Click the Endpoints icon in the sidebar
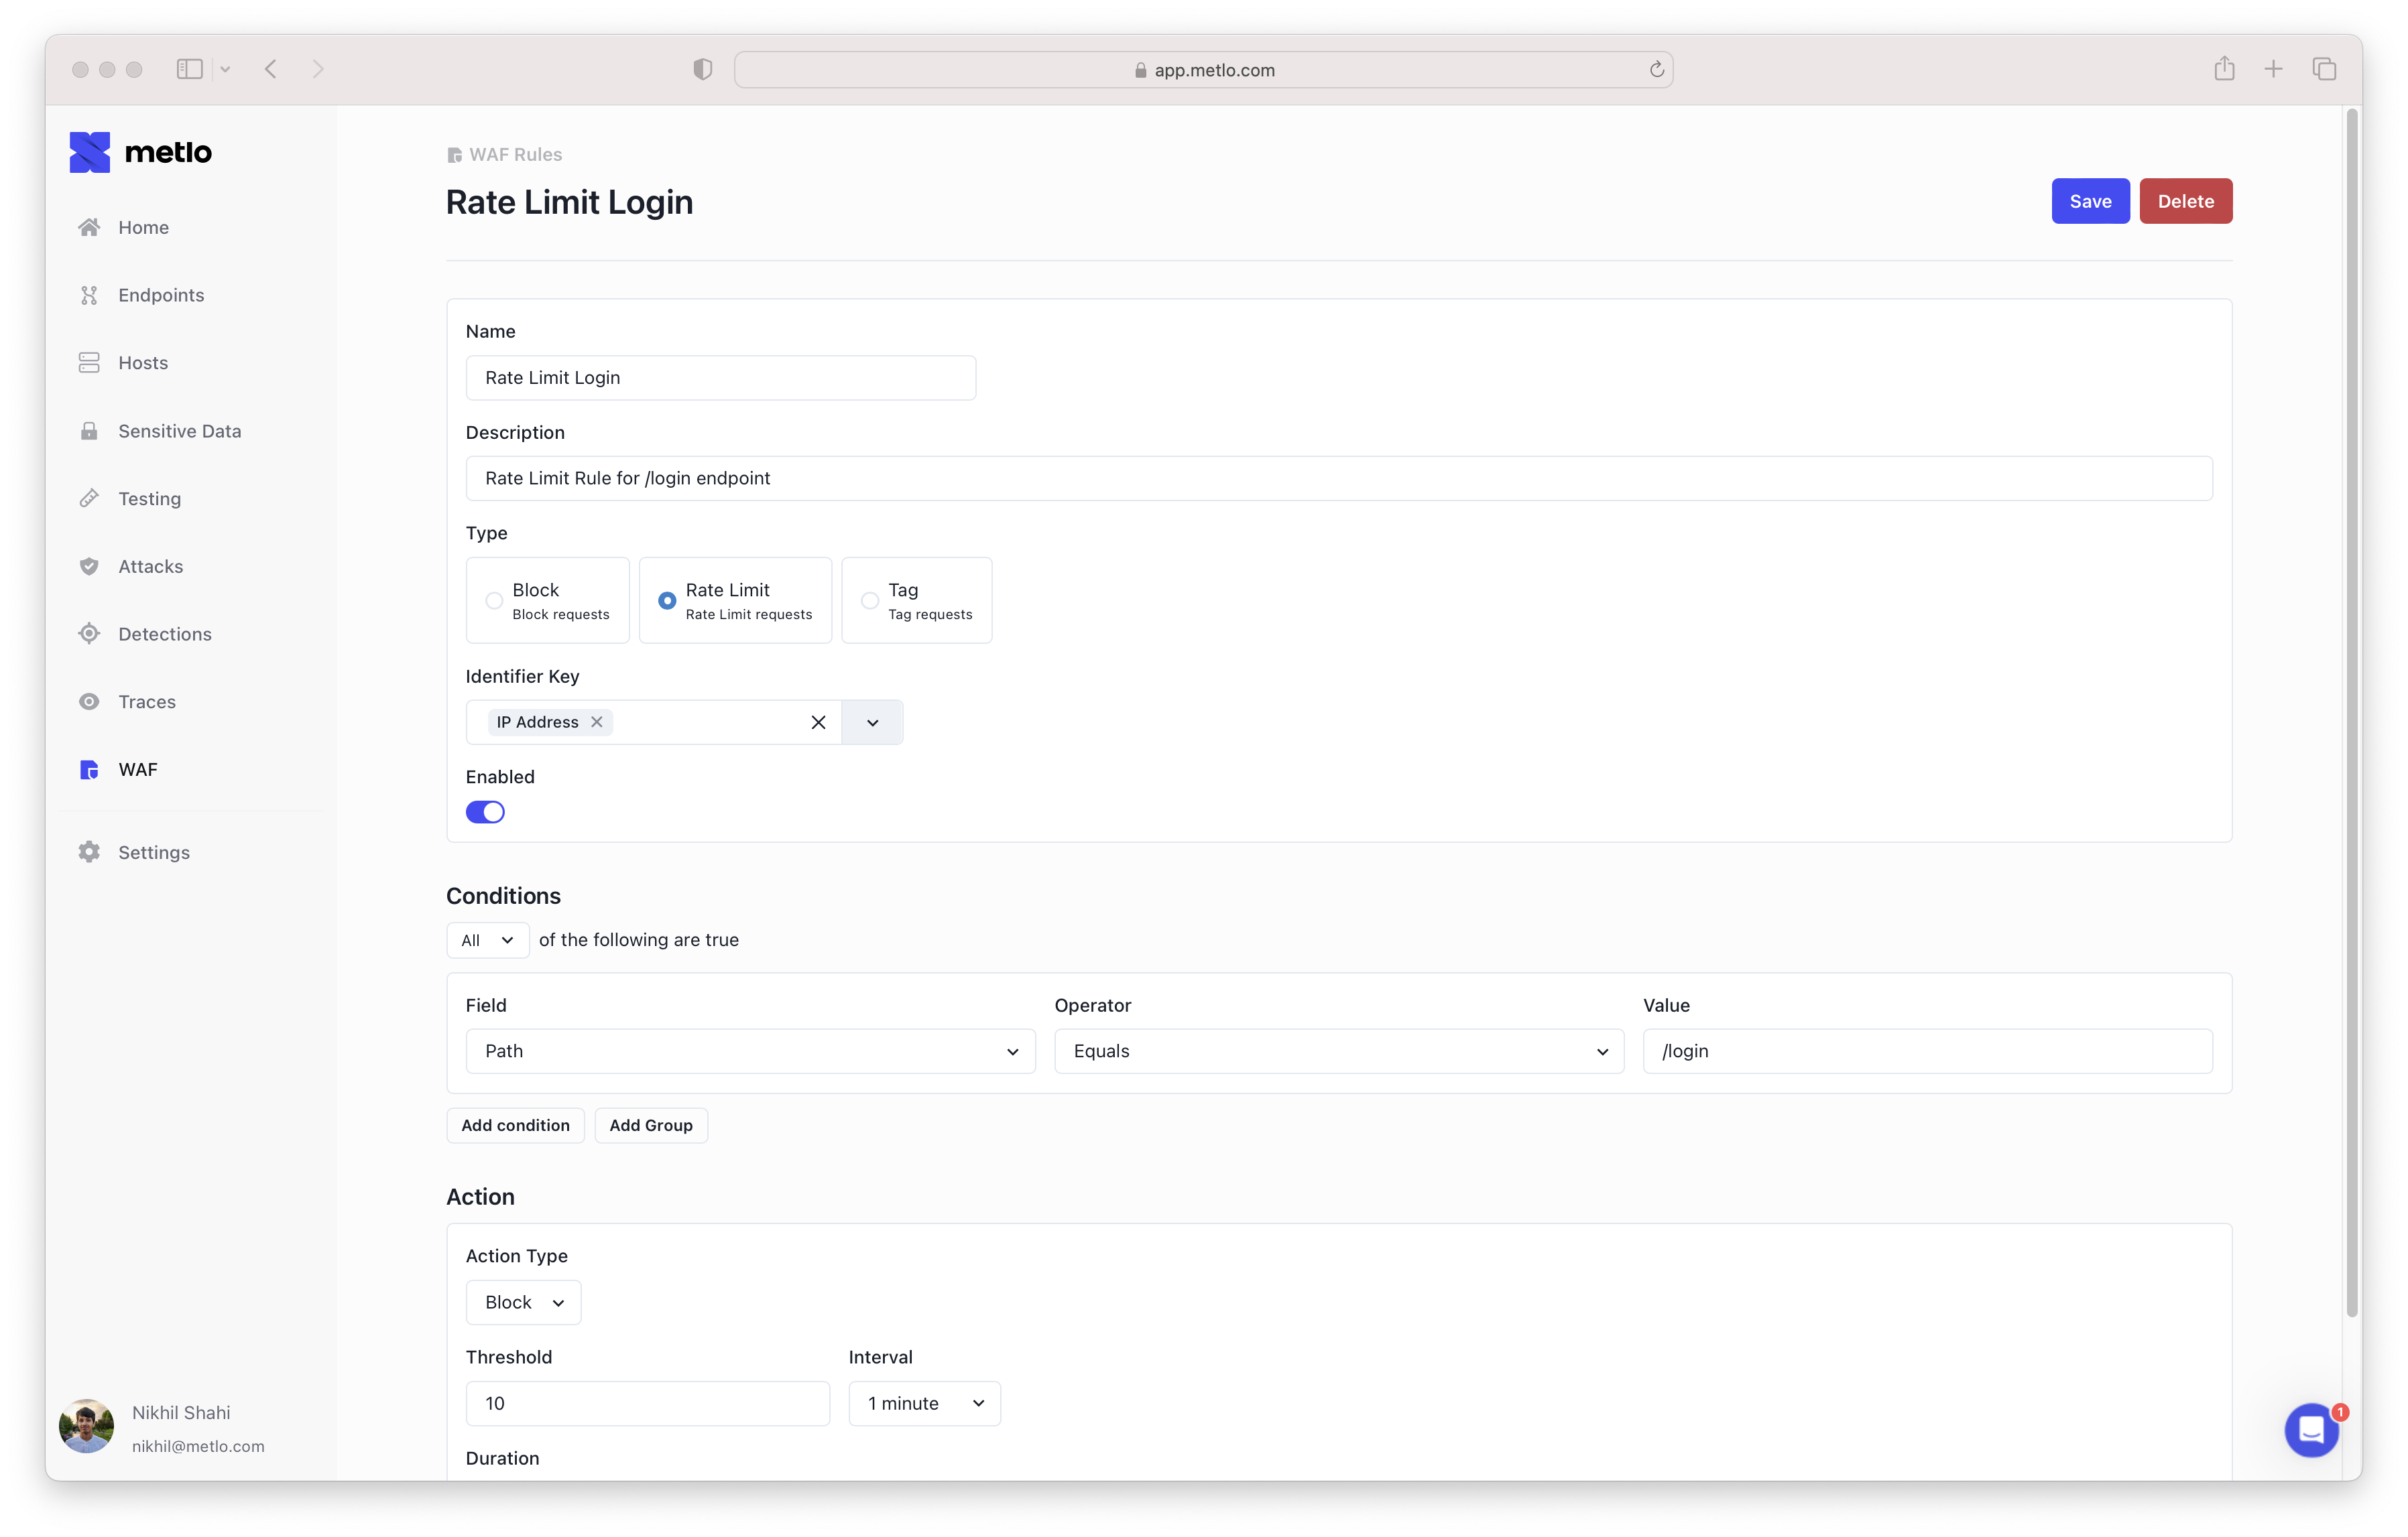 point(89,295)
